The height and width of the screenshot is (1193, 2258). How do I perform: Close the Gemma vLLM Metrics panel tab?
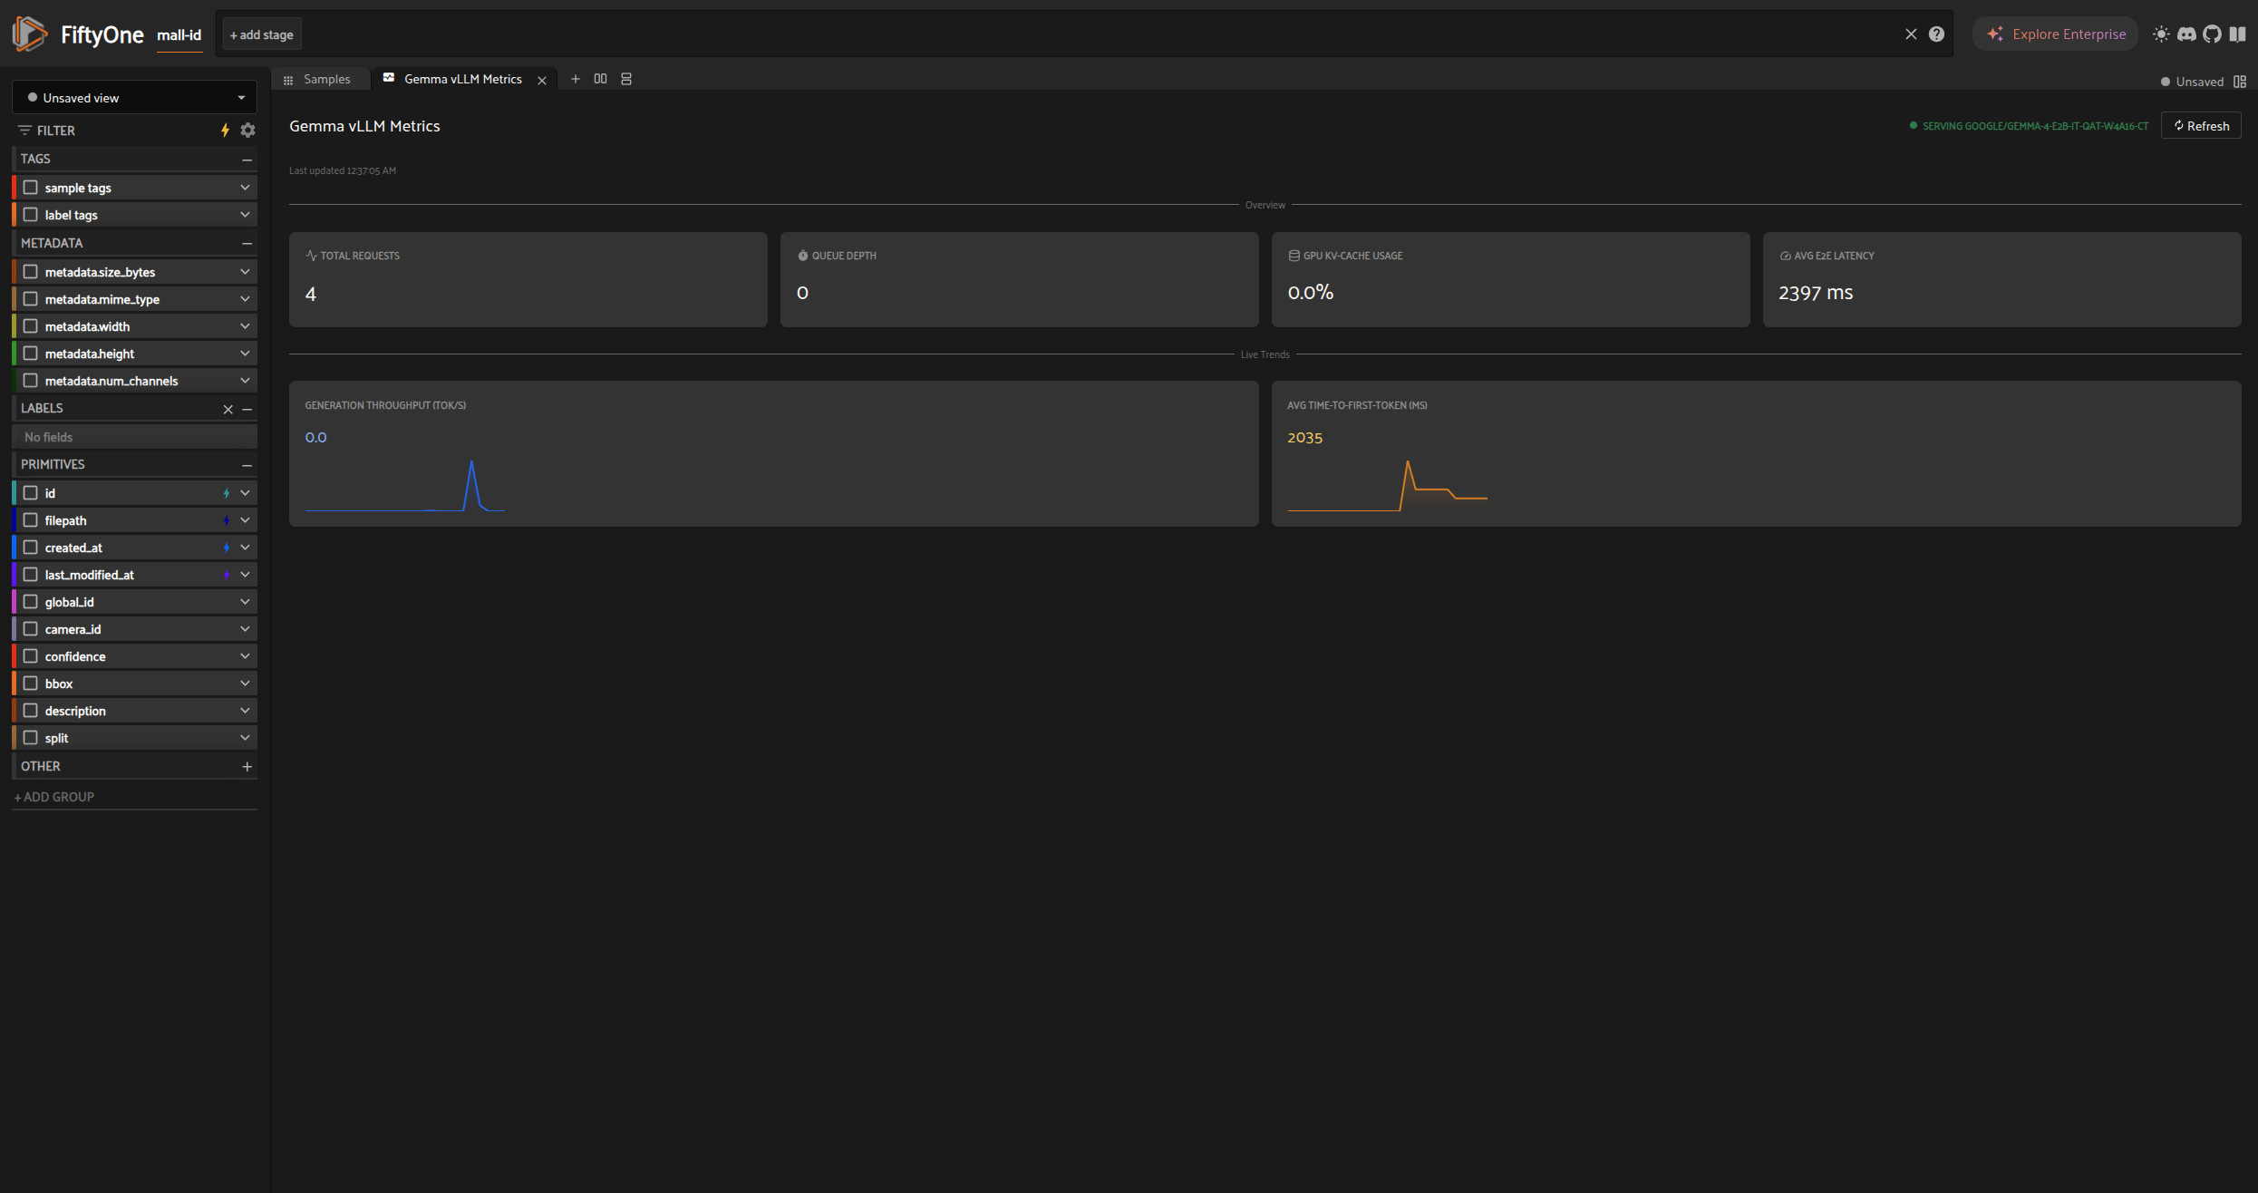[542, 80]
